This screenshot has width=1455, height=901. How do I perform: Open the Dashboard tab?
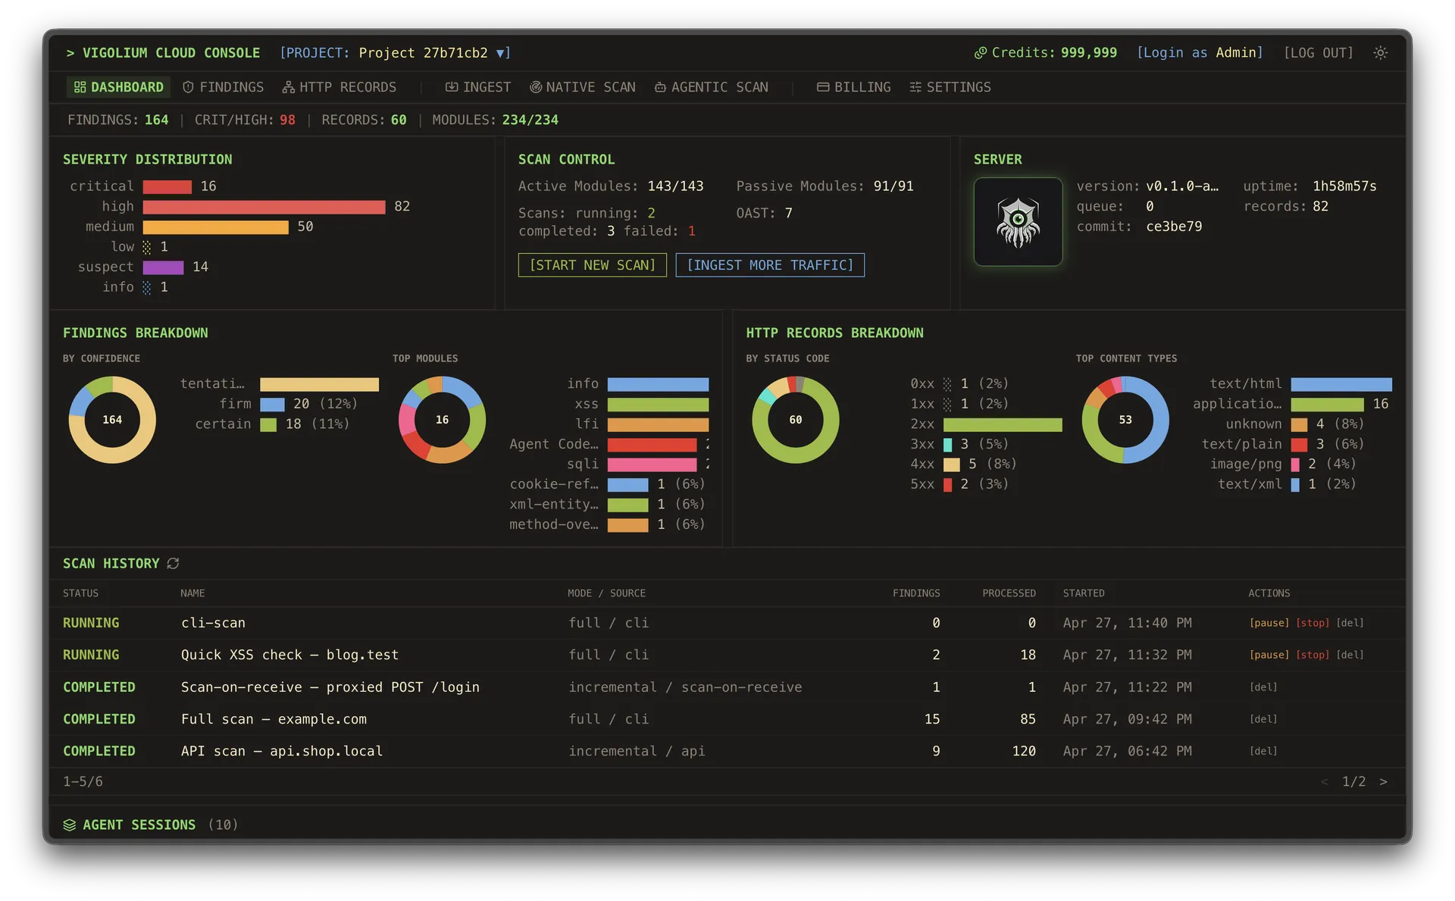(119, 87)
